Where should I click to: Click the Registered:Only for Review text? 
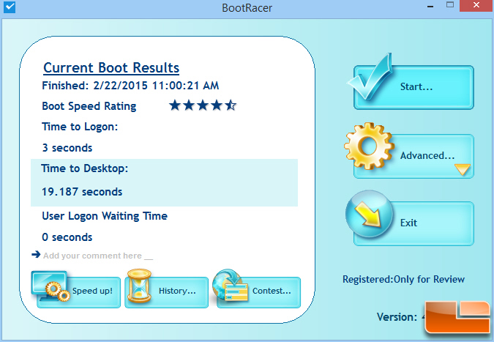tap(403, 279)
